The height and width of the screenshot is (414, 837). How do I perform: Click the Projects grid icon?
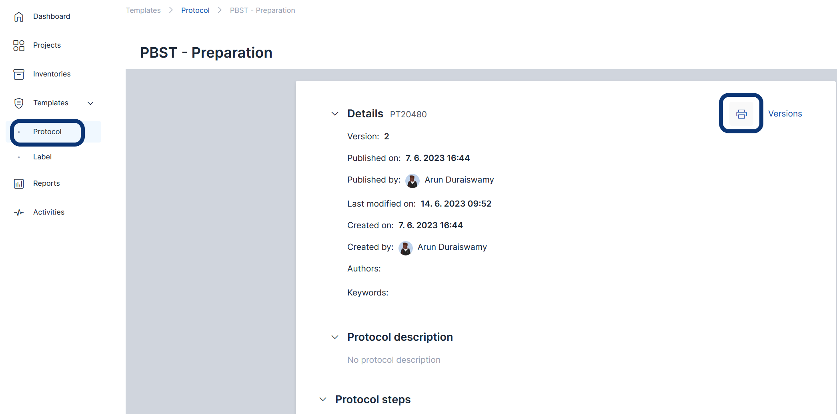(x=19, y=45)
